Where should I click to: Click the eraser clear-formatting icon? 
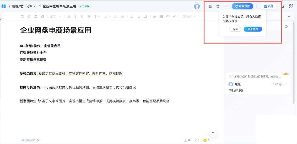click(x=42, y=16)
